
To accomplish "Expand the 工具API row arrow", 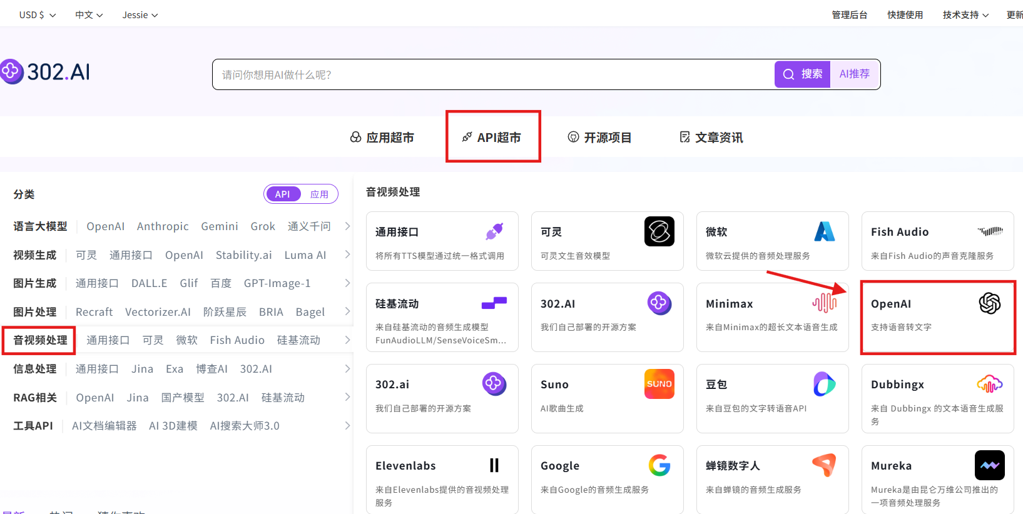I will coord(347,426).
